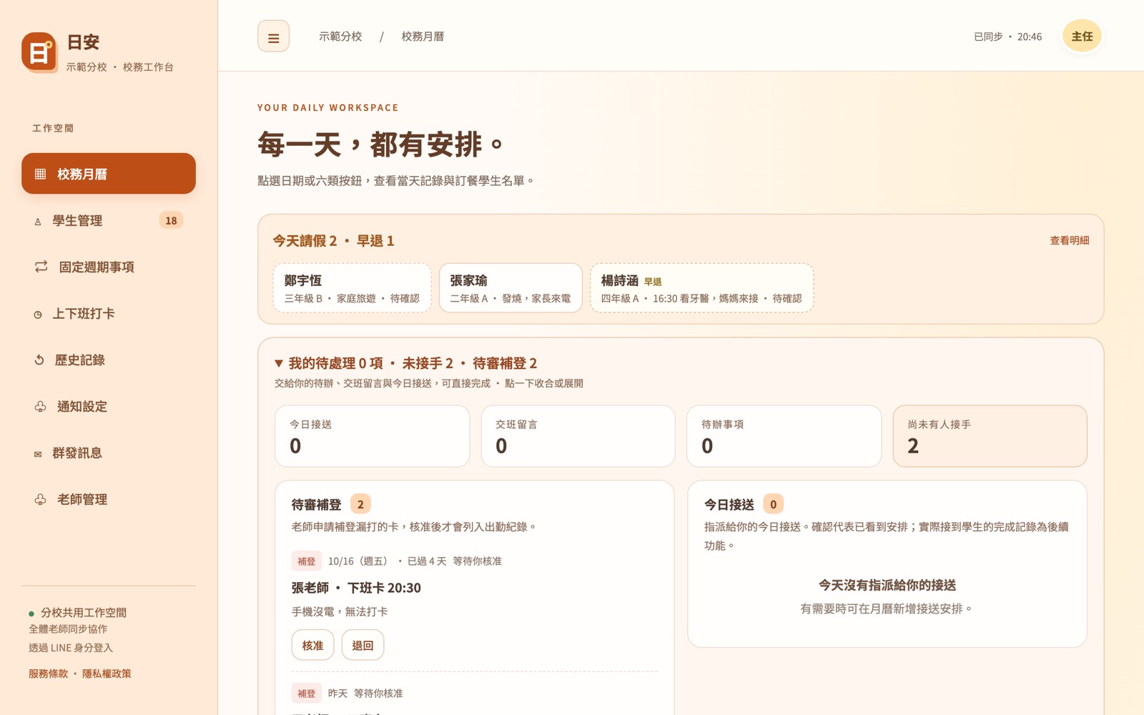Open 楊詩涵's early-leave card
This screenshot has width=1144, height=715.
click(x=701, y=288)
